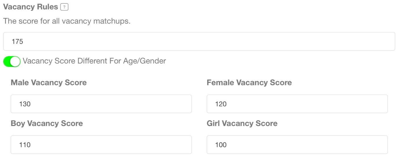Click the Vacancy Rules section heading
Image resolution: width=398 pixels, height=158 pixels.
point(31,7)
